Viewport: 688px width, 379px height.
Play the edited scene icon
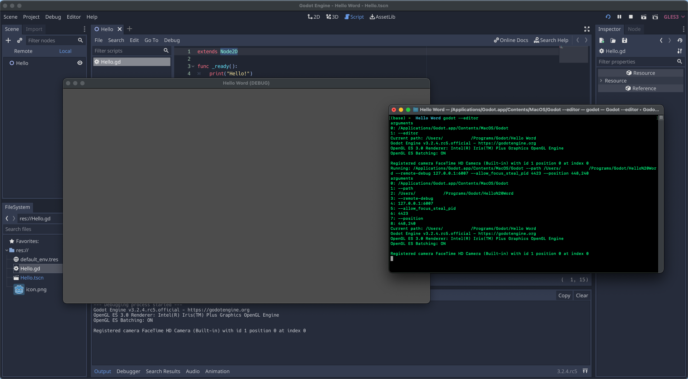coord(644,17)
